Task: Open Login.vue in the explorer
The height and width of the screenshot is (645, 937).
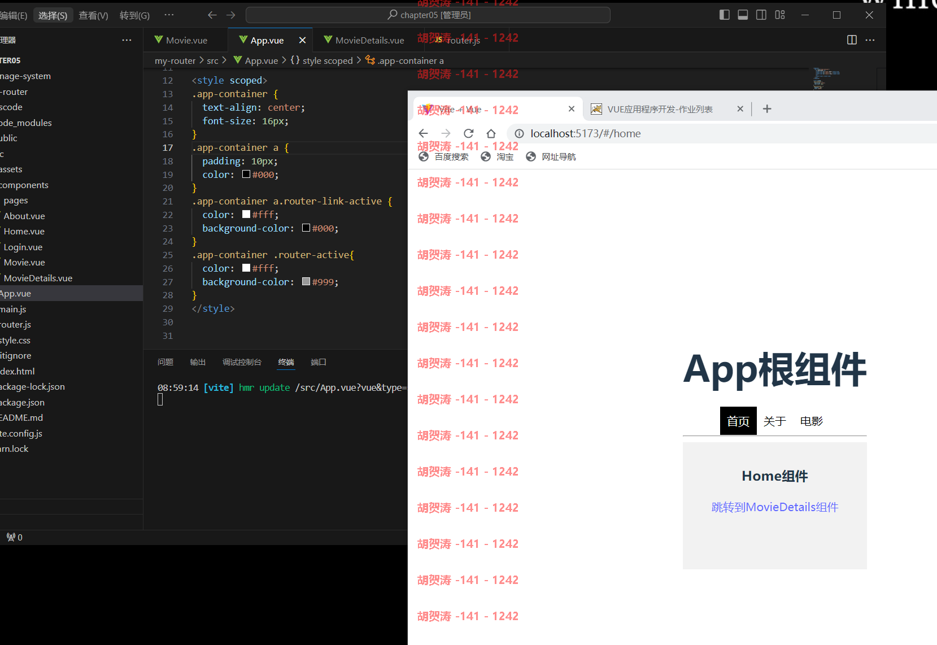Action: click(23, 247)
